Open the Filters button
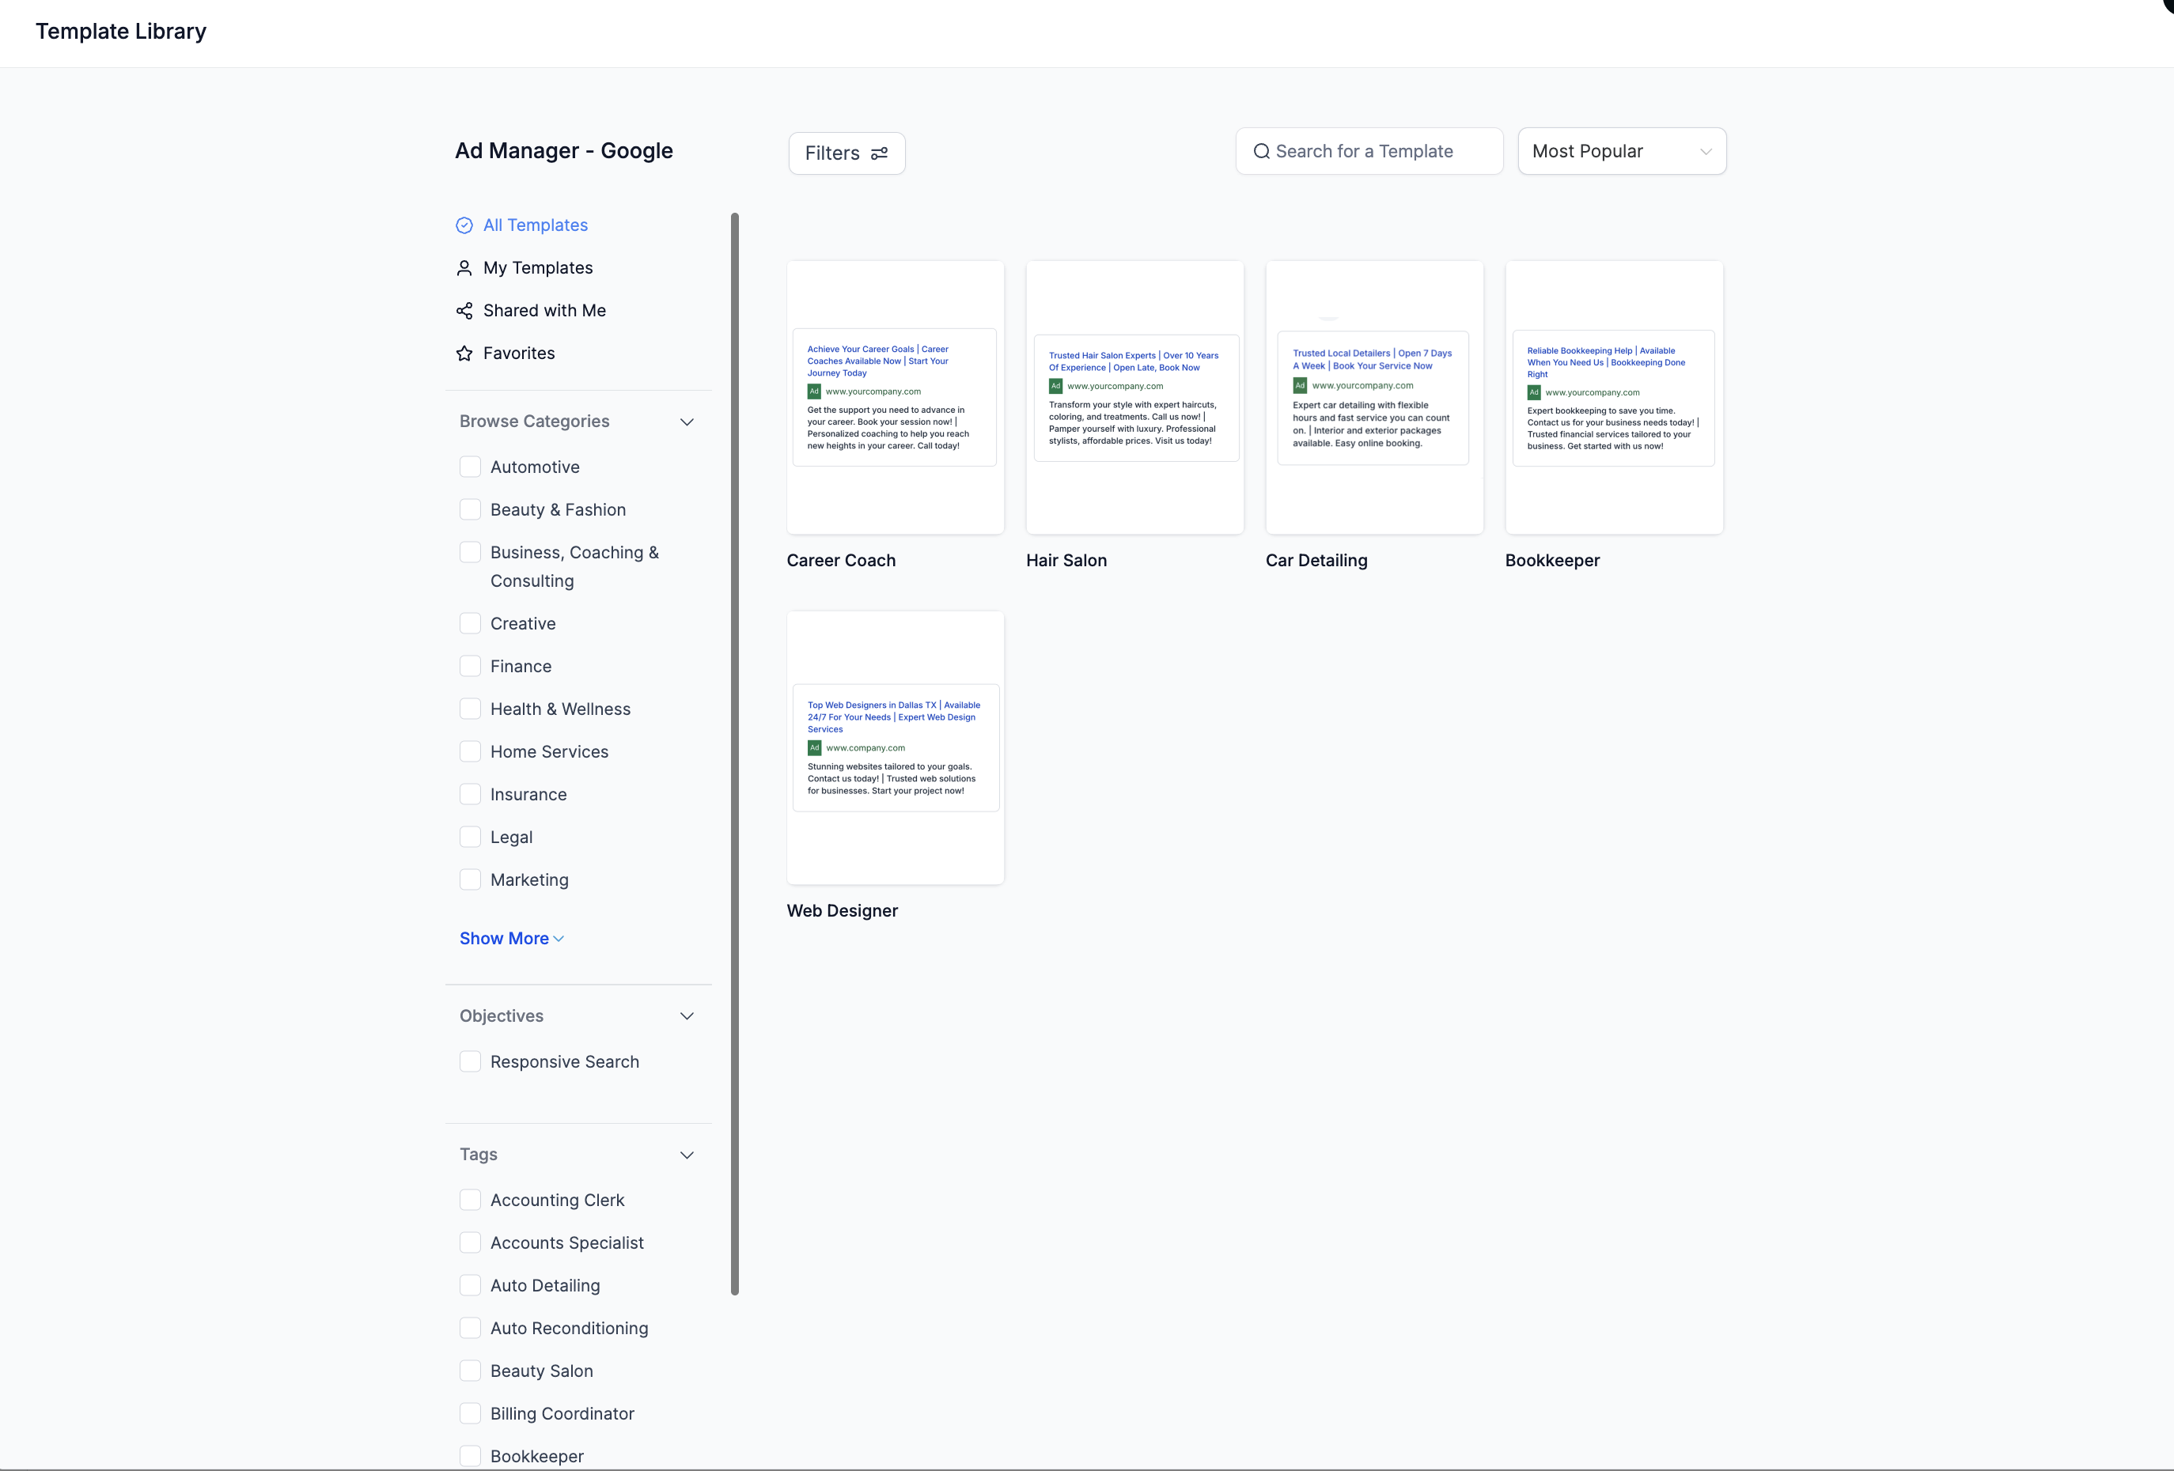 tap(846, 153)
